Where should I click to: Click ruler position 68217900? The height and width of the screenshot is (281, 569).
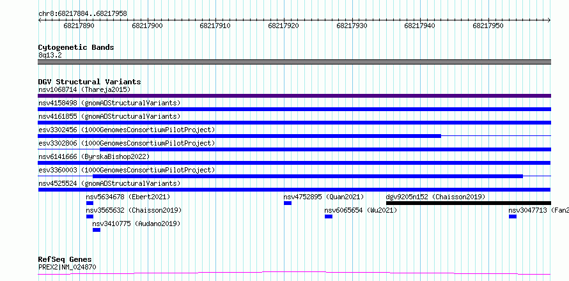tap(147, 26)
